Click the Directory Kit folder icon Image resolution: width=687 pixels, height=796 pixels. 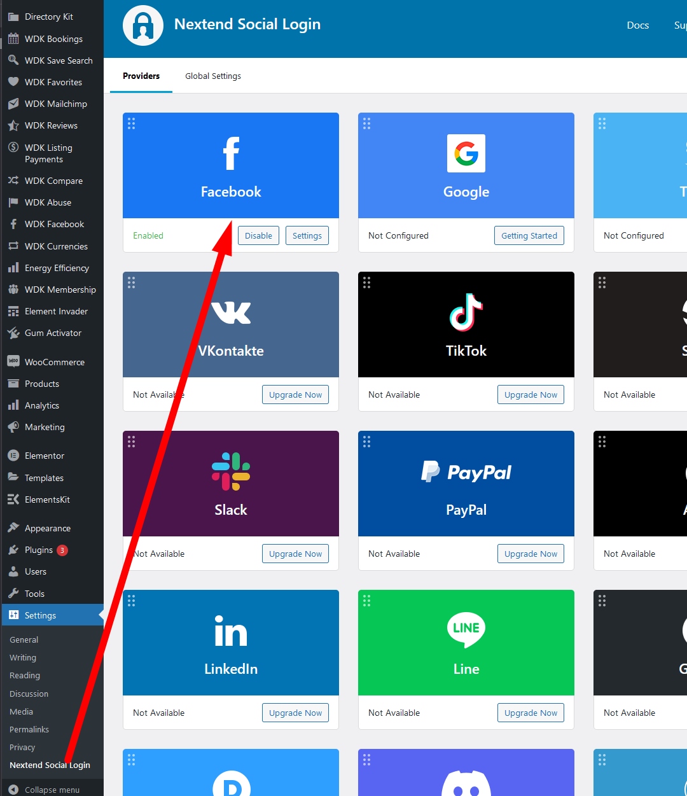(x=13, y=17)
